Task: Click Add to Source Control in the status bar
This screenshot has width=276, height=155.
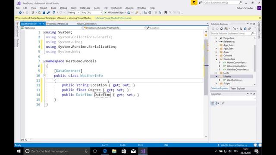Action: [x=232, y=145]
